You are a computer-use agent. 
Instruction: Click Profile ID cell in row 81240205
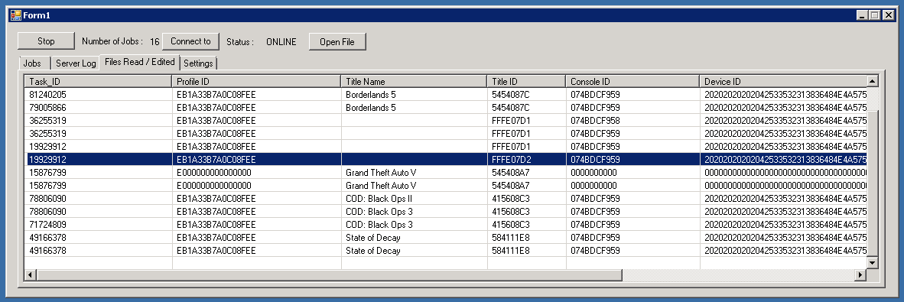coord(256,94)
